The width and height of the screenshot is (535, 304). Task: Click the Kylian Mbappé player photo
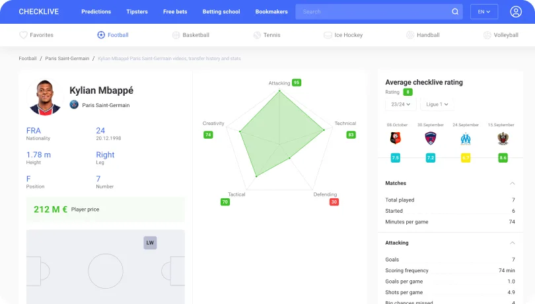(x=45, y=97)
